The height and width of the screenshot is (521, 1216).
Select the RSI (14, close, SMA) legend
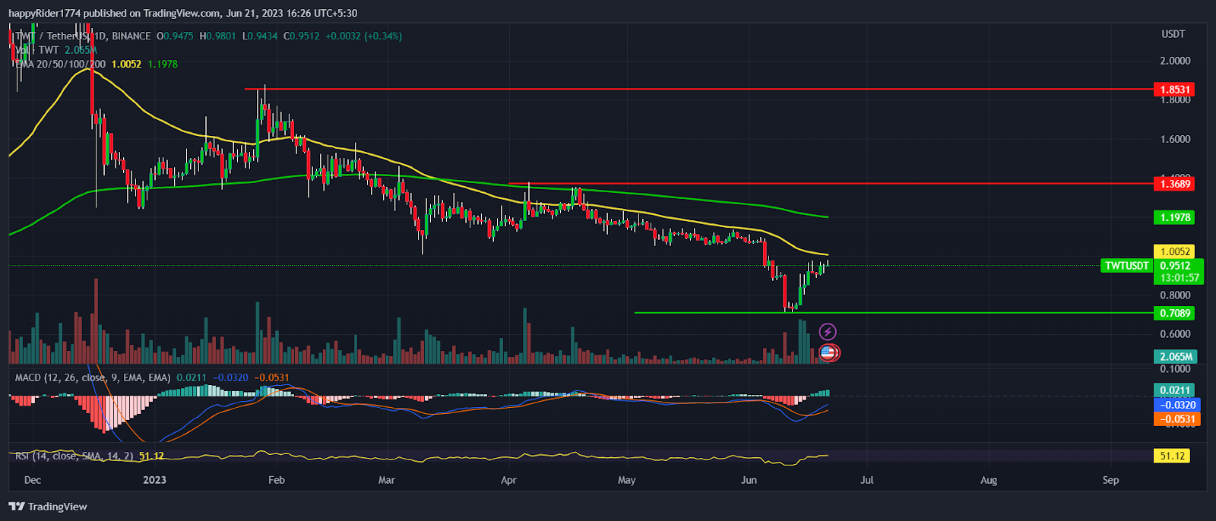pos(74,456)
